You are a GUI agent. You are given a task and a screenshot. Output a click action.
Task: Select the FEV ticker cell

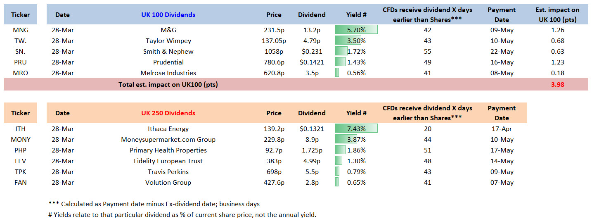(20, 161)
